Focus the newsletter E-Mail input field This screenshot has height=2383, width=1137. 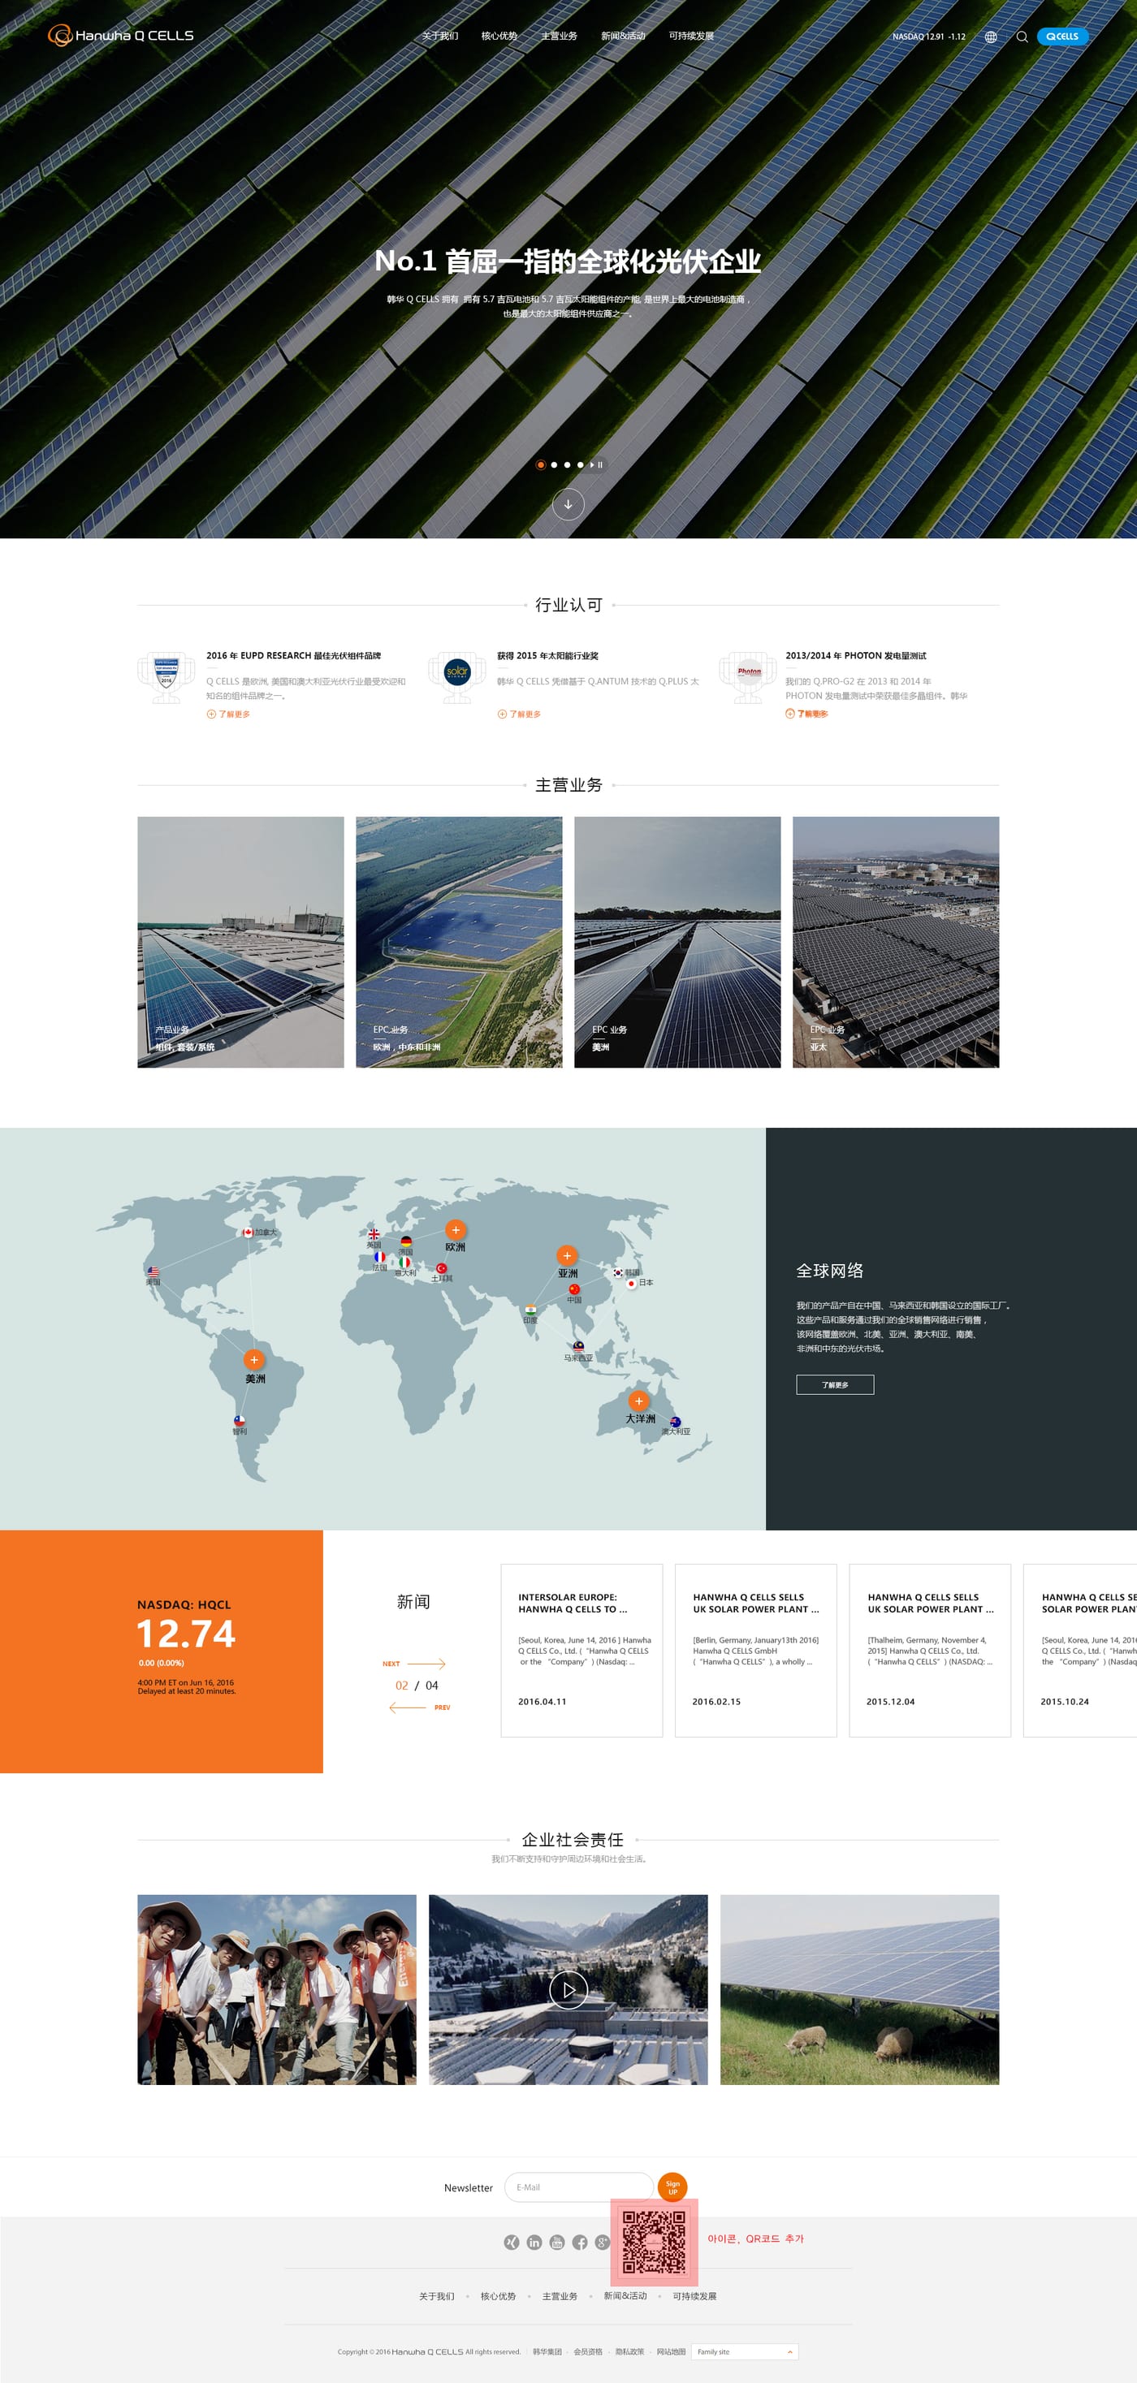(x=579, y=2187)
